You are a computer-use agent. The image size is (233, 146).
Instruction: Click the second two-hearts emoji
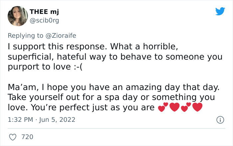pos(186,107)
